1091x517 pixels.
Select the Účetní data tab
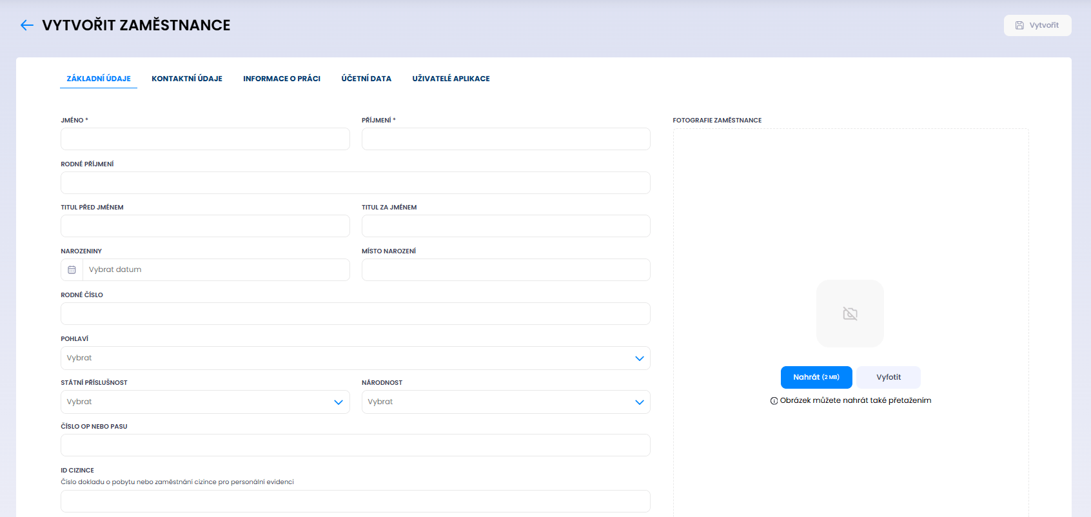(366, 79)
